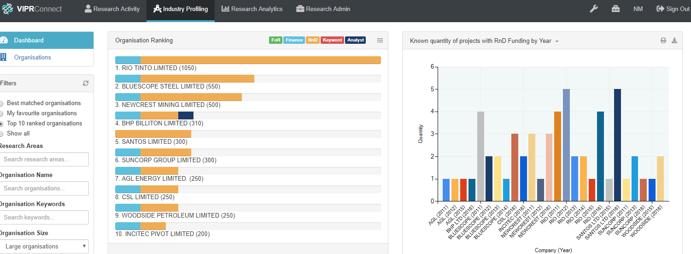This screenshot has width=691, height=254.
Task: Focus the Search keywords field
Action: coord(44,218)
